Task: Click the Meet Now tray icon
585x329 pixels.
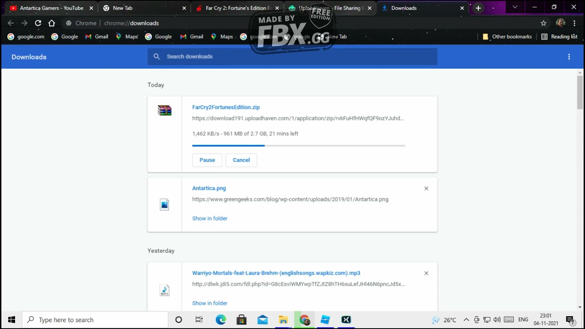Action: click(x=477, y=320)
